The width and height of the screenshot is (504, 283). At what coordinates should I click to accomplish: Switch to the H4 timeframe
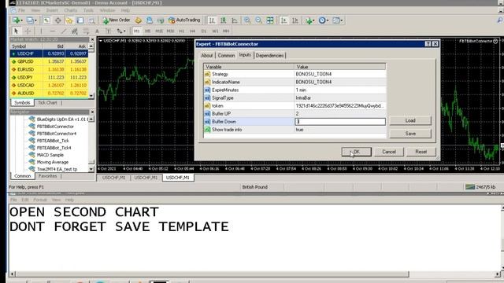pyautogui.click(x=192, y=31)
